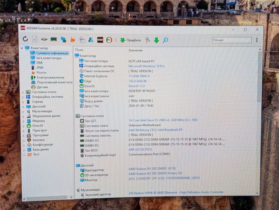Open the AMD Radeon RX 580 (8 ГБ) link
The height and width of the screenshot is (210, 279).
[x=152, y=168]
